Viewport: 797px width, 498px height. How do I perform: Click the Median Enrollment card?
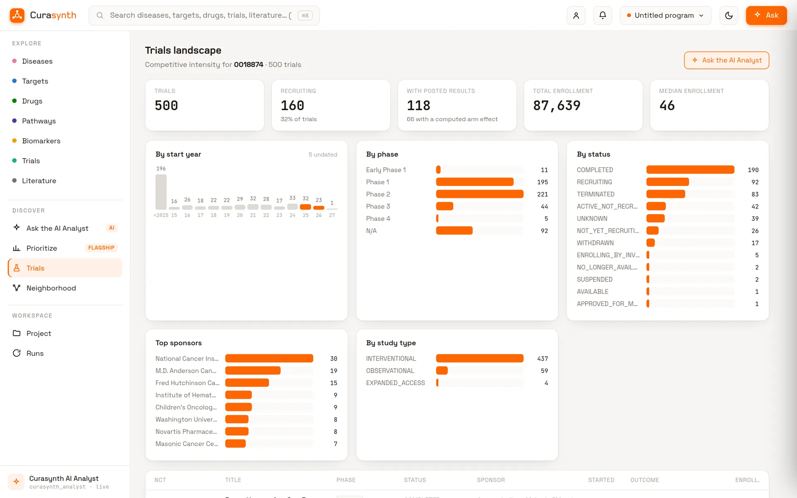tap(709, 105)
